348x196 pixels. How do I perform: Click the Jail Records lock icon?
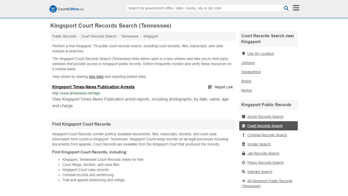[x=244, y=153]
